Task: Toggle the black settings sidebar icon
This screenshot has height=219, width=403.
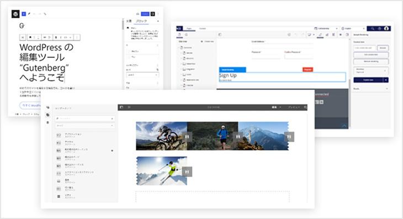Action: 153,14
